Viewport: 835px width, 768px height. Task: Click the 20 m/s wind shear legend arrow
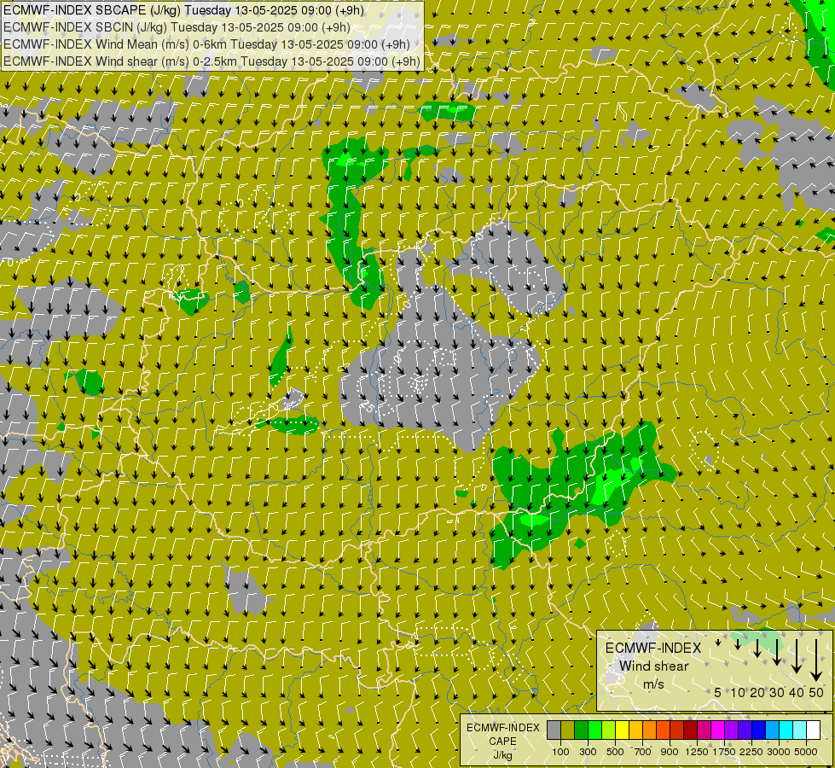coord(757,648)
